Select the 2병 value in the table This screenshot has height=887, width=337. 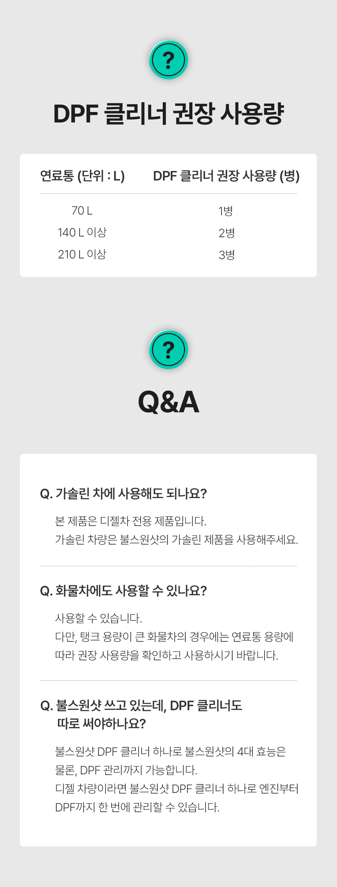[226, 233]
